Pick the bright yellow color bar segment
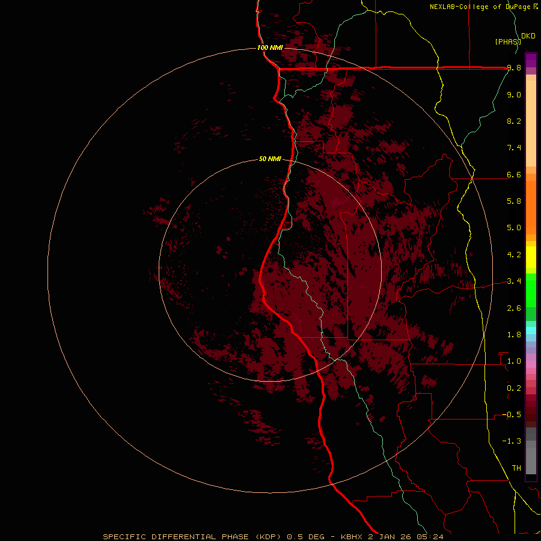This screenshot has height=541, width=541. pyautogui.click(x=531, y=257)
